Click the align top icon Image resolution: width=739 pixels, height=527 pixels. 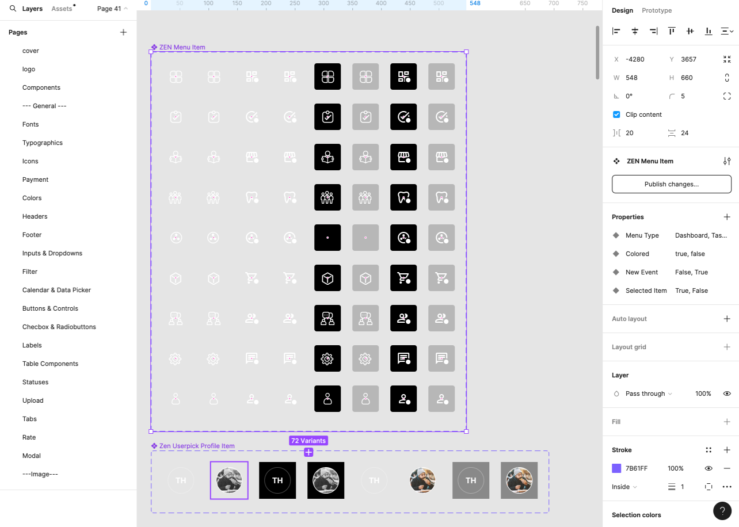click(672, 31)
